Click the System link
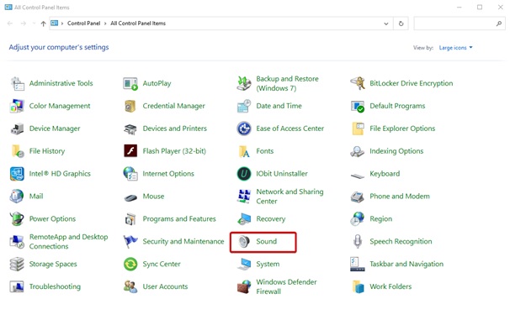 268,265
